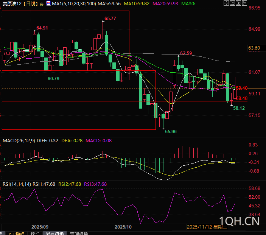Image resolution: width=266 pixels, height=235 pixels.
Task: Click the 另存模板 tab
Action: tap(54, 233)
